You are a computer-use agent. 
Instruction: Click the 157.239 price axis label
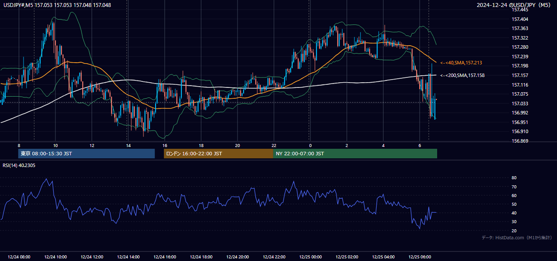520,57
